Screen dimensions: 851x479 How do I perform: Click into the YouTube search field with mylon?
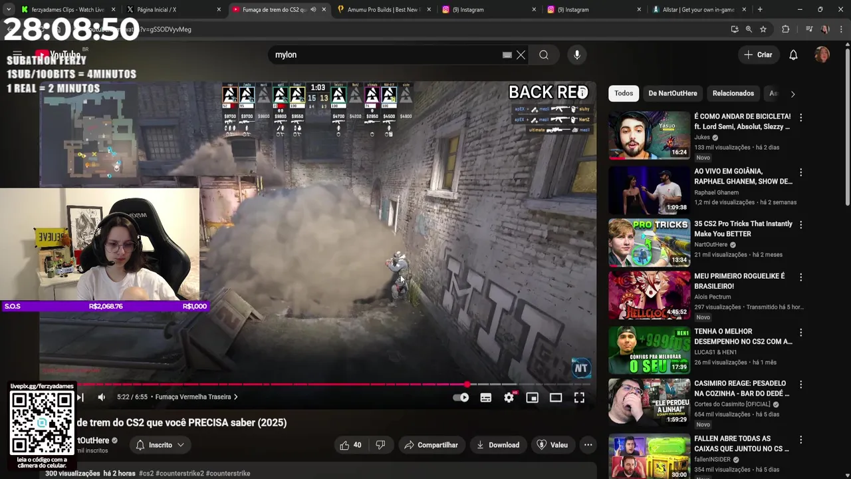pyautogui.click(x=386, y=55)
